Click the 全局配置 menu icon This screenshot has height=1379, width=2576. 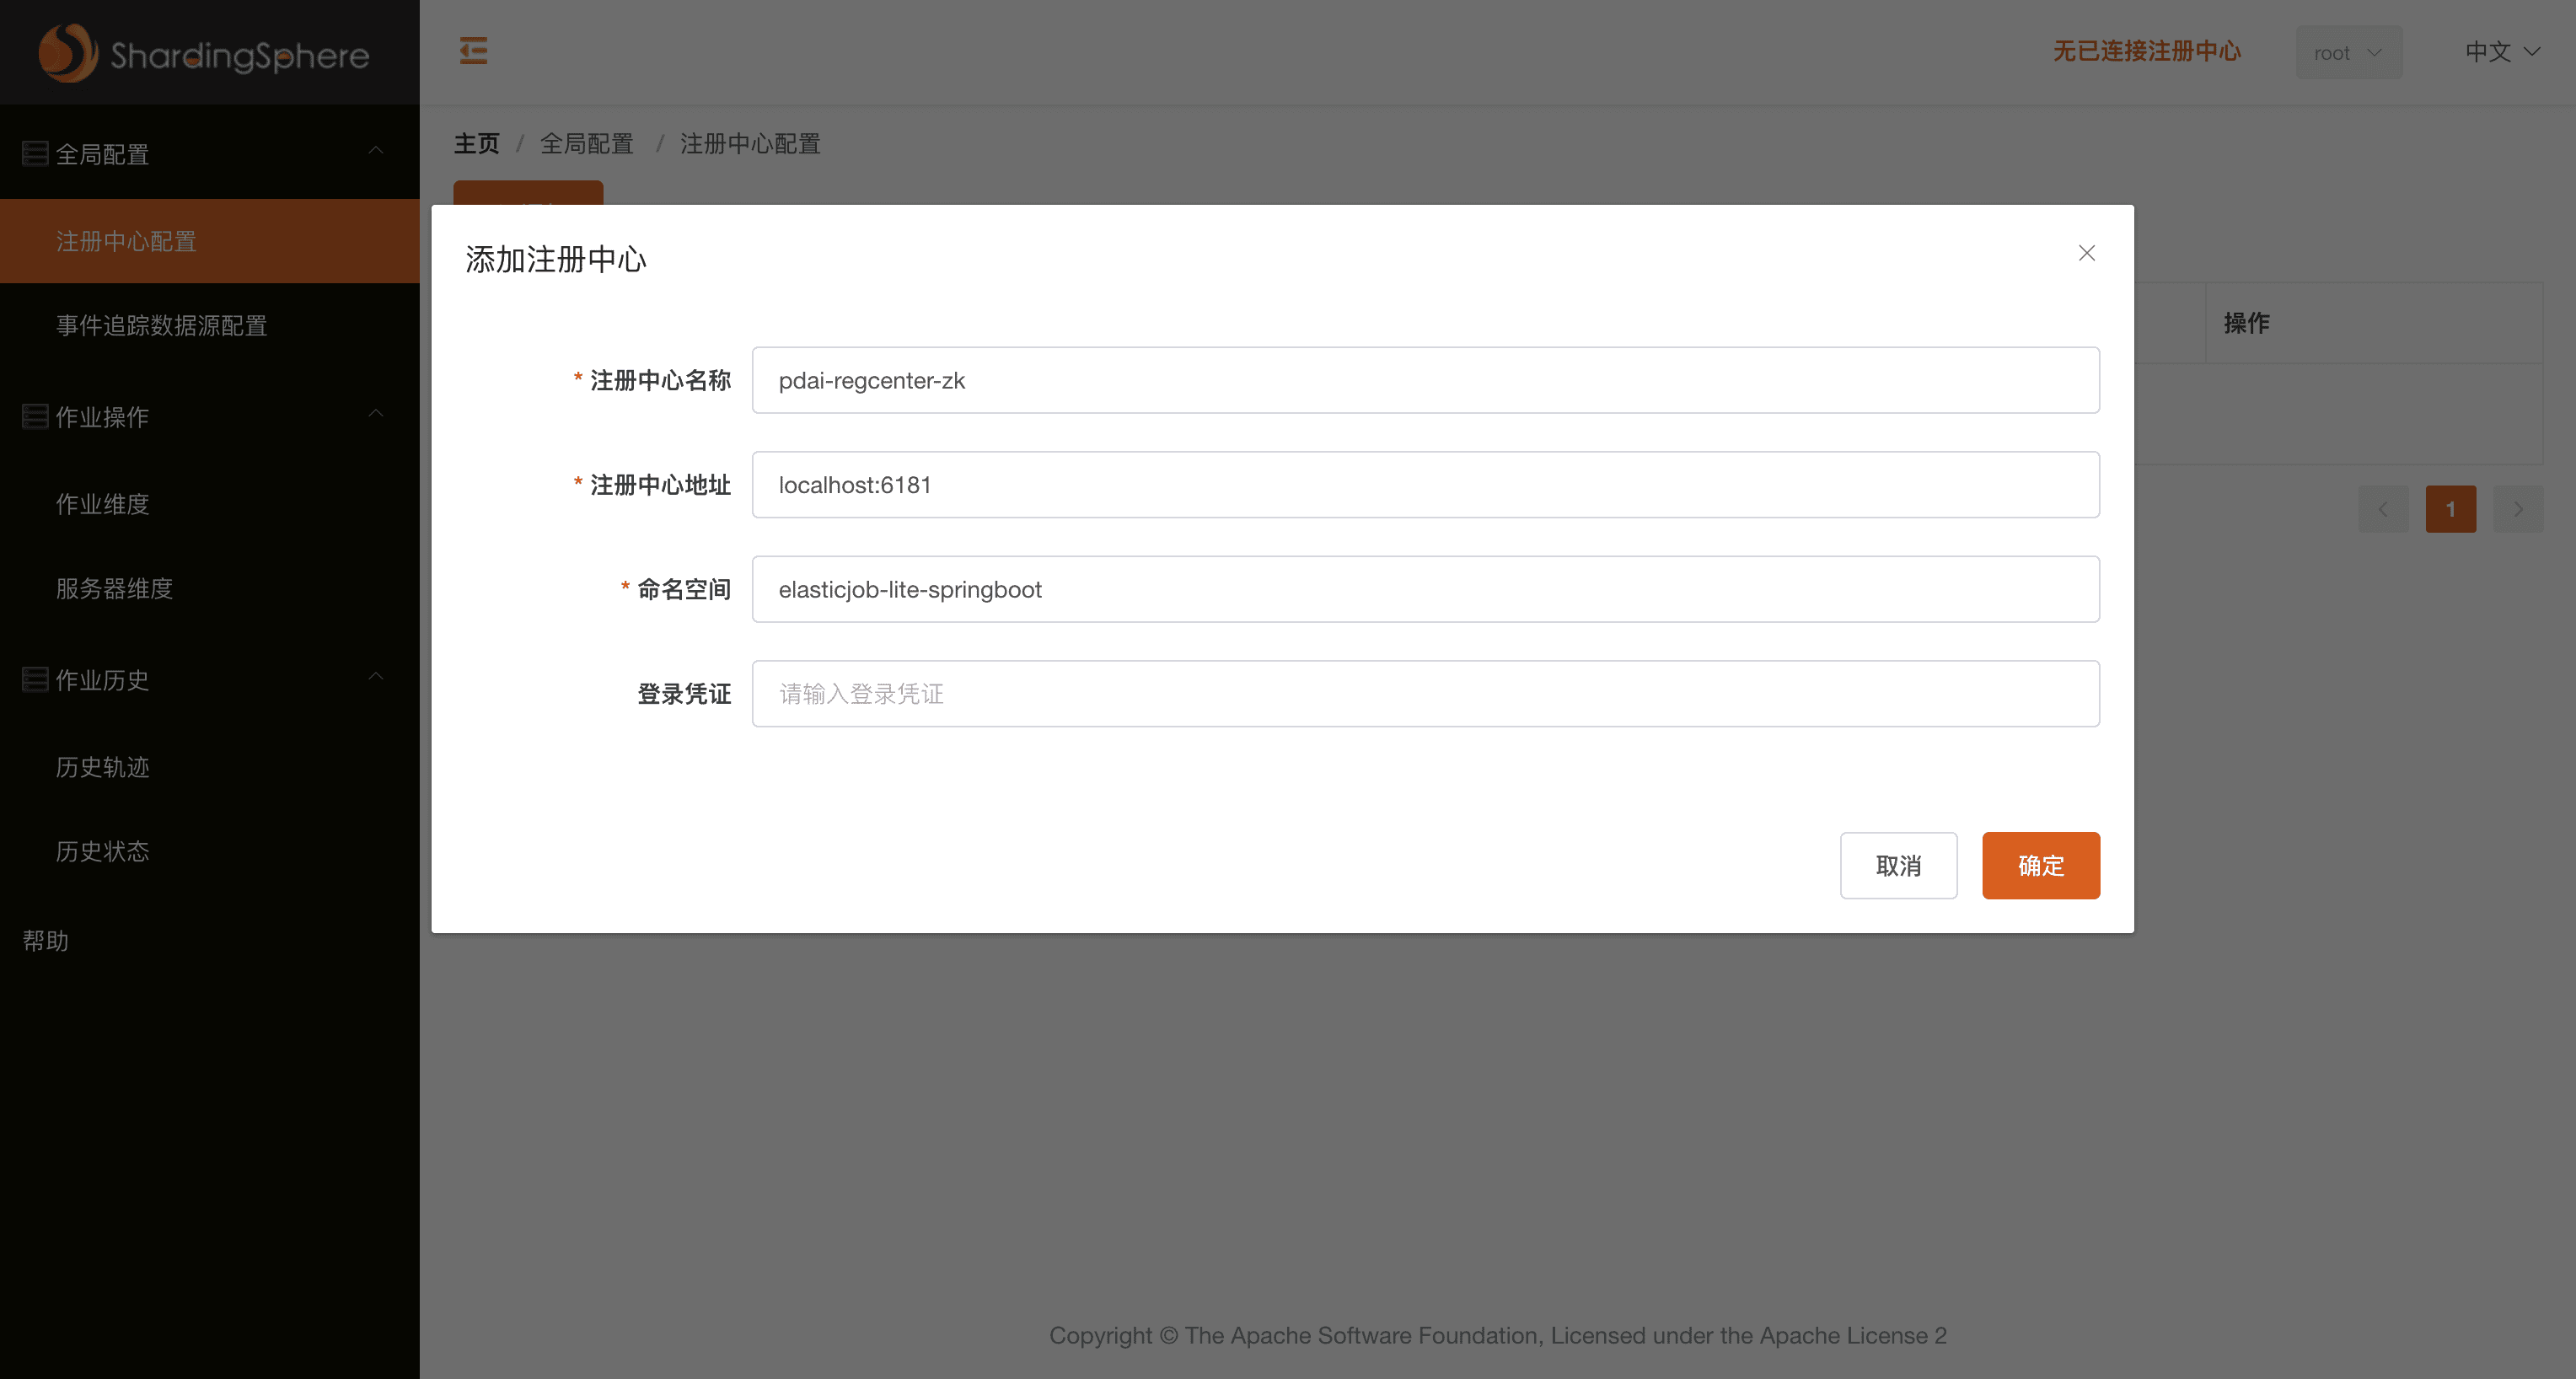click(35, 154)
